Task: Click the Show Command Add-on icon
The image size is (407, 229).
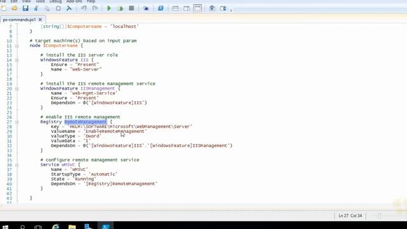Action: pyautogui.click(x=223, y=8)
